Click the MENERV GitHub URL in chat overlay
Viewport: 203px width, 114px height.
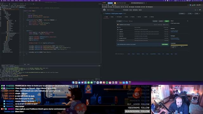tap(40, 109)
